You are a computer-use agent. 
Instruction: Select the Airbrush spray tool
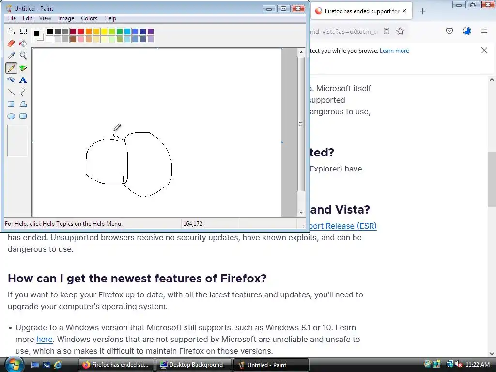(x=11, y=80)
